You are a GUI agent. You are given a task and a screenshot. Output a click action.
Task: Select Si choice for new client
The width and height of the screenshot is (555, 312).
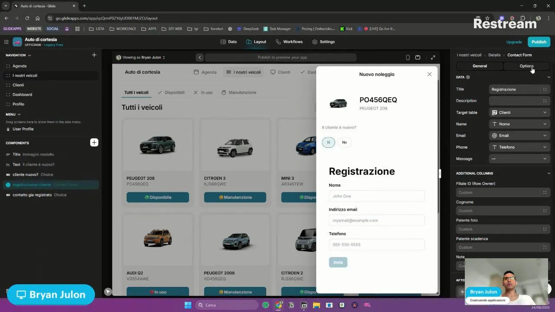(x=328, y=142)
